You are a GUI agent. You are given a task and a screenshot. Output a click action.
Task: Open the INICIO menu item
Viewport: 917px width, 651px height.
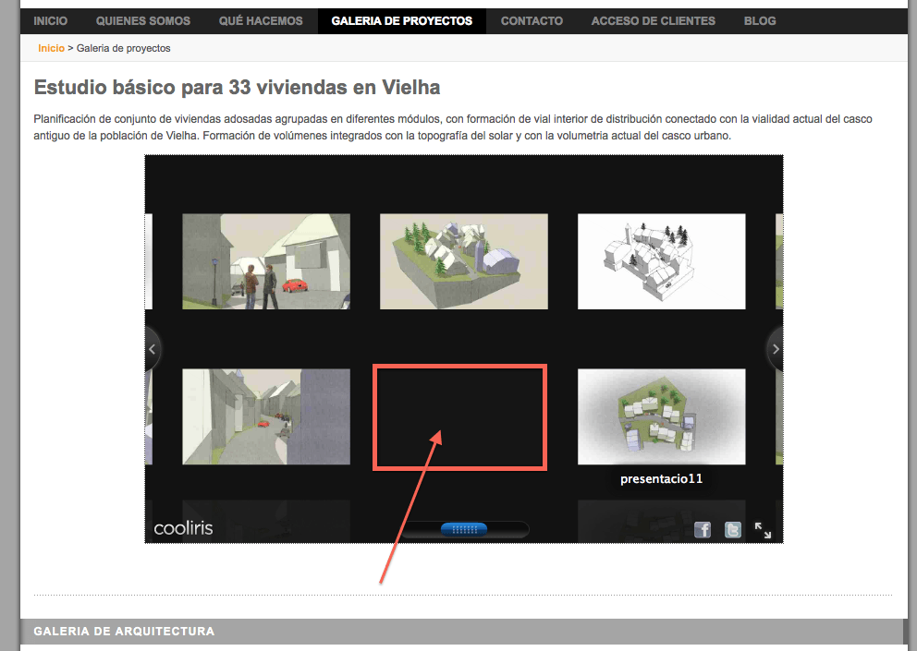(x=50, y=21)
